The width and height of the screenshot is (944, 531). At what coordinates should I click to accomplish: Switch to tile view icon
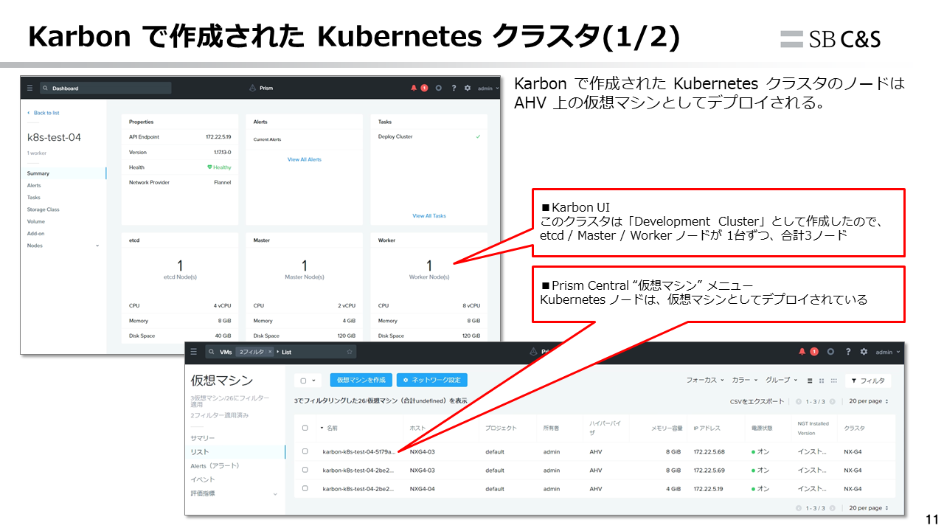click(x=822, y=381)
